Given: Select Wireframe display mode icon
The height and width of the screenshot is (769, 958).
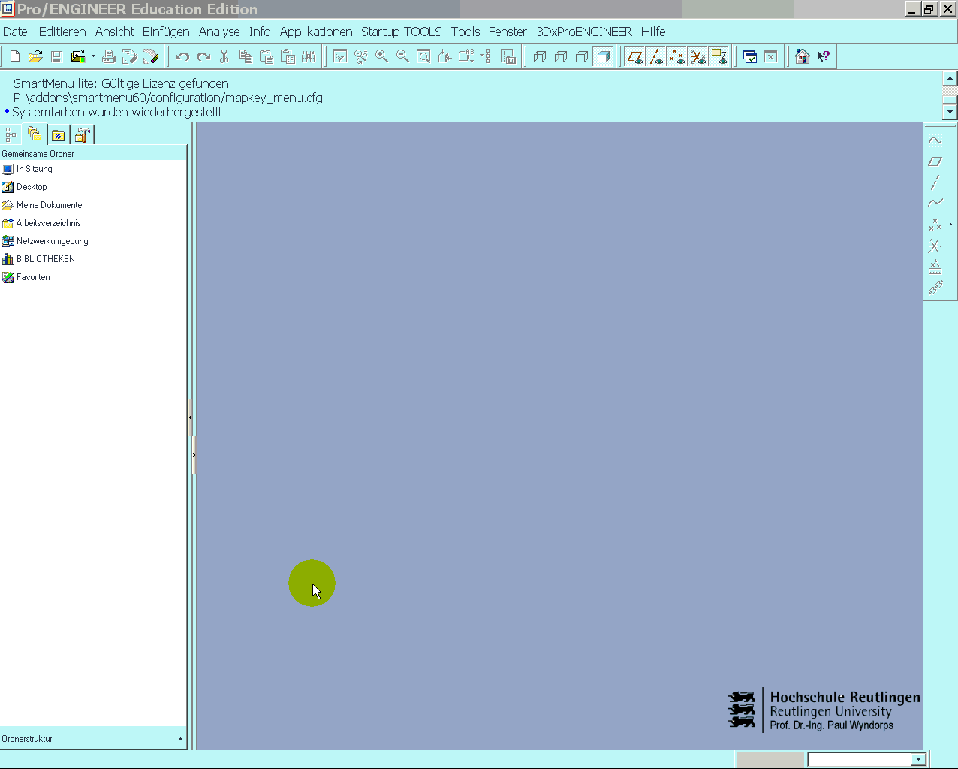Looking at the screenshot, I should 540,56.
